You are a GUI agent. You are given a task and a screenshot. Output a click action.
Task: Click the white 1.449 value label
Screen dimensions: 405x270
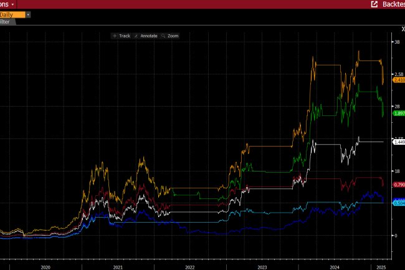399,142
